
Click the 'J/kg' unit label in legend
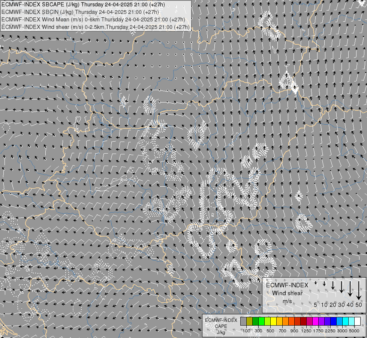click(221, 332)
